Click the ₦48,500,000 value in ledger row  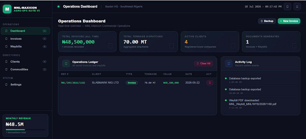coord(171,83)
